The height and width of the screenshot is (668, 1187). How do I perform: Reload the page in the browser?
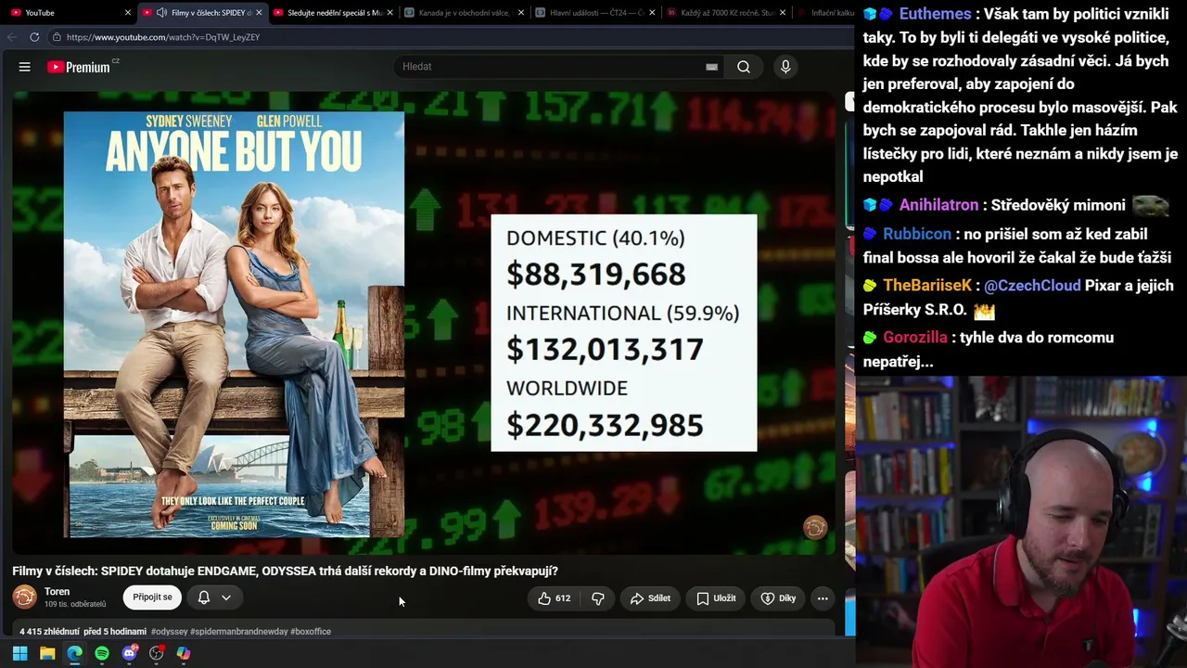coord(34,37)
